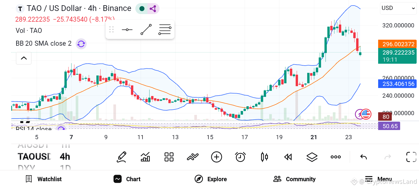Select the horizontal line drawing tool
419x188 pixels.
(127, 30)
